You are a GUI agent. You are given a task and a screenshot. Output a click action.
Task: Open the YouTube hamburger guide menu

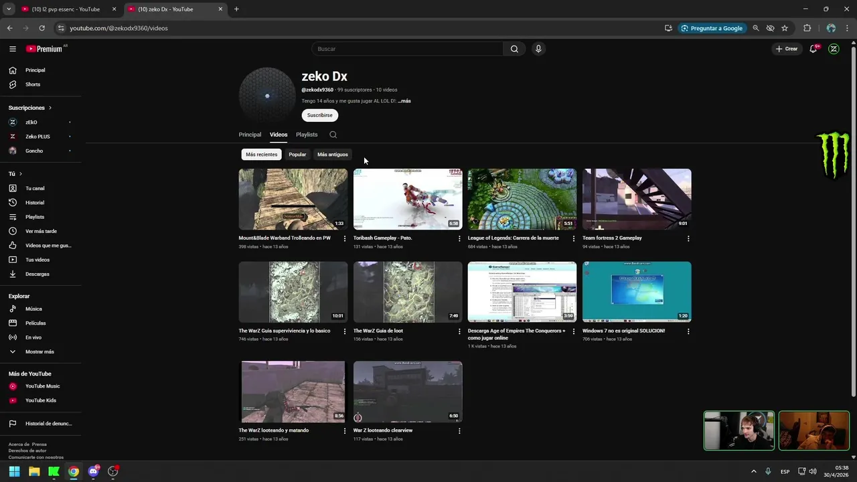[13, 49]
